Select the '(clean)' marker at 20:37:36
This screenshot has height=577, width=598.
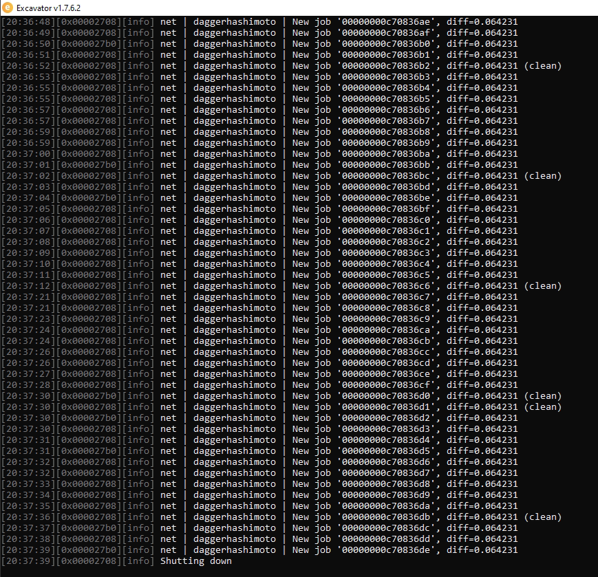[544, 516]
